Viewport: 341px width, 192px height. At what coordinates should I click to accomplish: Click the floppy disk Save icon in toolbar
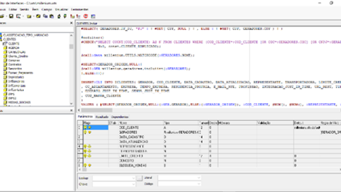click(x=11, y=16)
